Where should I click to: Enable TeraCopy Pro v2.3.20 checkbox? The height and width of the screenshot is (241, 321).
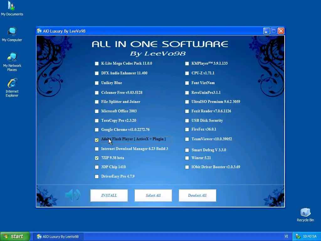[x=97, y=121]
